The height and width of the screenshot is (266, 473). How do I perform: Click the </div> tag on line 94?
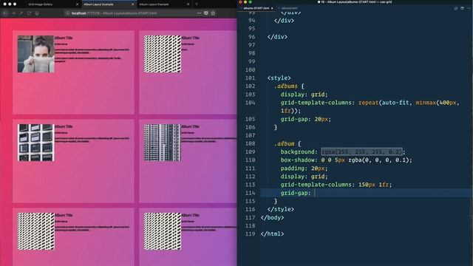coord(284,21)
